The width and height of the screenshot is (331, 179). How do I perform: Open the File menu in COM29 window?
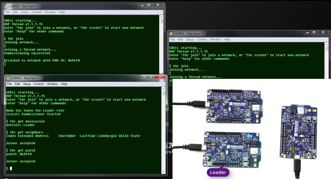[7, 12]
